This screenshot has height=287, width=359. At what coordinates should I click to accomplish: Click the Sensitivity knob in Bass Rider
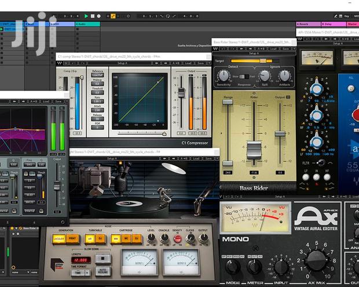click(224, 76)
